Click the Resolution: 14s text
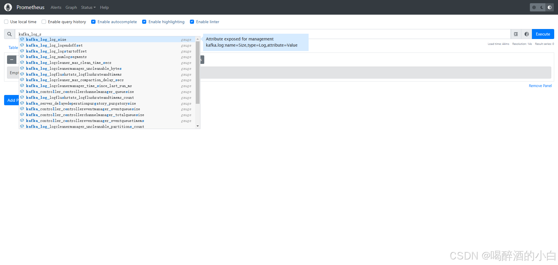The height and width of the screenshot is (265, 558). point(522,44)
